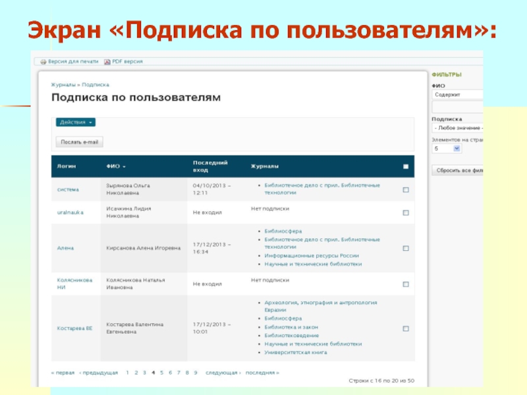Open the система login link

point(68,190)
